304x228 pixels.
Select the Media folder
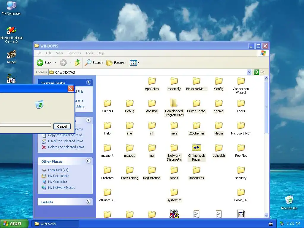pyautogui.click(x=218, y=129)
